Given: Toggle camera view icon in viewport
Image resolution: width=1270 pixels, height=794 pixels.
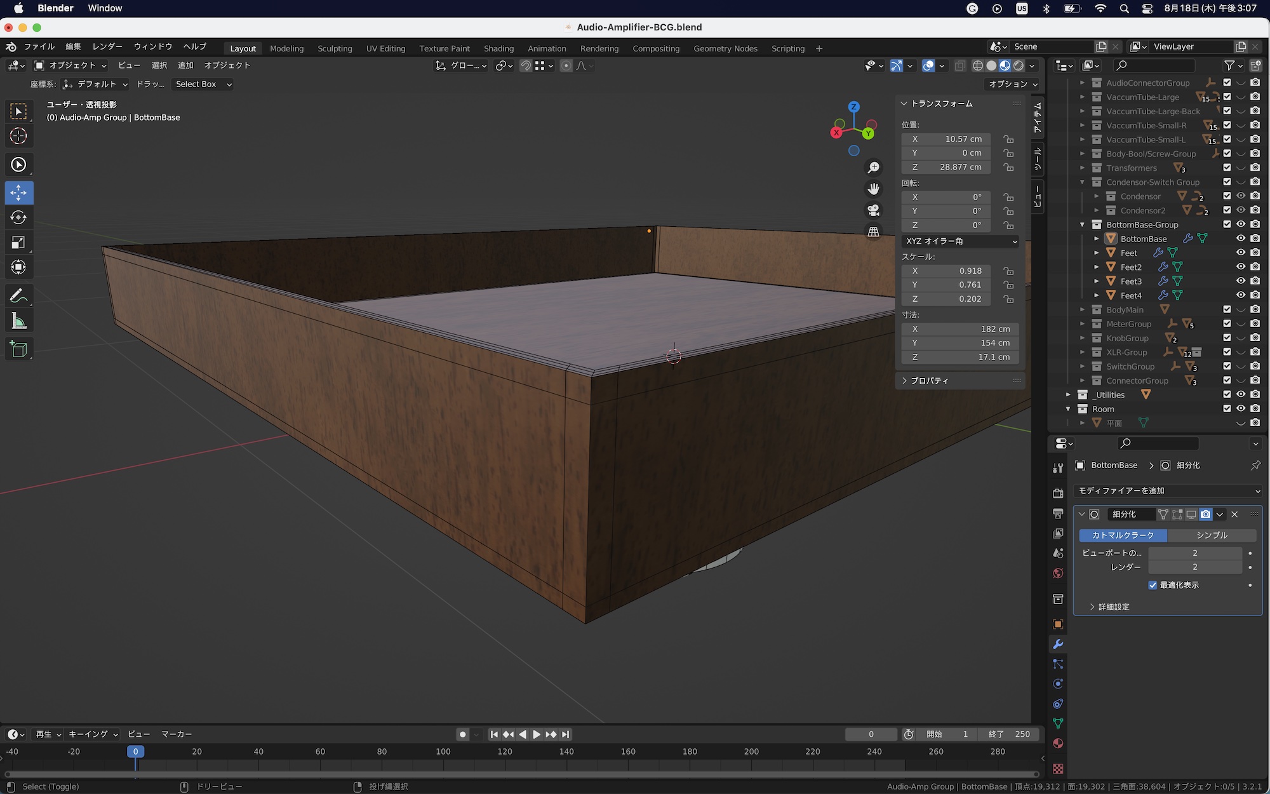Looking at the screenshot, I should coord(874,210).
